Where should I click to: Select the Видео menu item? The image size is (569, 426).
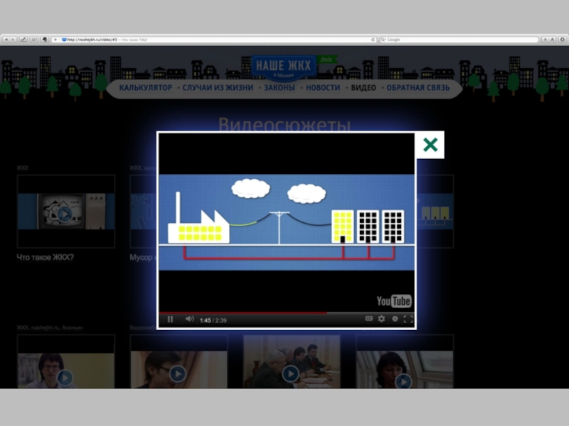pos(363,87)
